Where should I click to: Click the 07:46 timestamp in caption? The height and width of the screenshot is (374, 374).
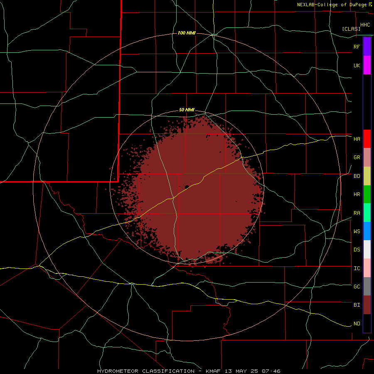271,371
